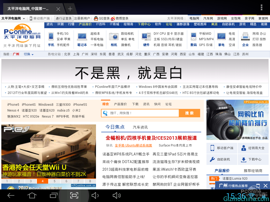Click the laptop category icon
Screen dimensions: 270x202
[82, 37]
